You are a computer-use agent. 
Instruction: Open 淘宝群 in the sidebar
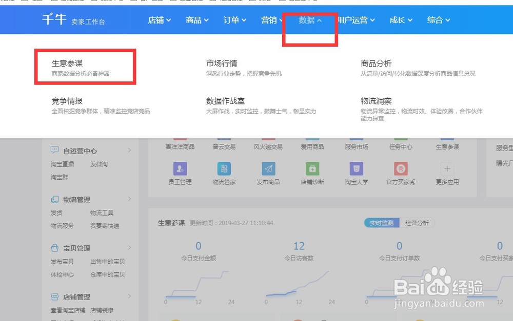(x=59, y=177)
